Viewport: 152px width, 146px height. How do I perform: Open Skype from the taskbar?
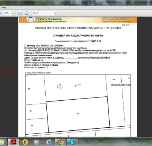(x=72, y=142)
